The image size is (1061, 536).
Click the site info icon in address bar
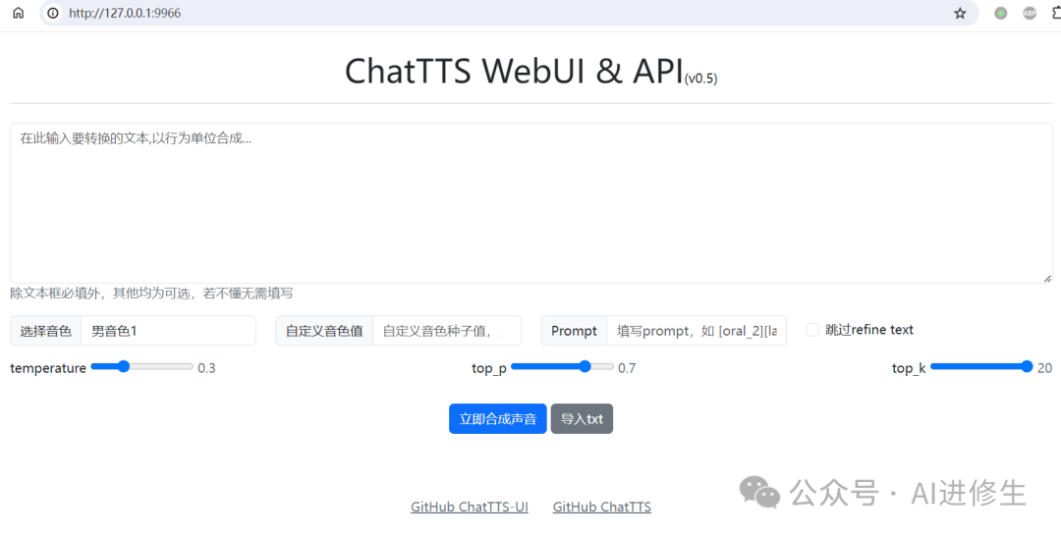pyautogui.click(x=53, y=13)
